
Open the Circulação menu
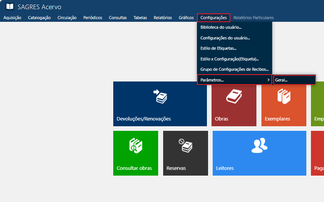tap(67, 18)
